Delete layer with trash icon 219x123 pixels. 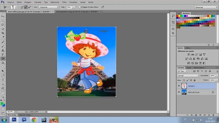(x=213, y=115)
